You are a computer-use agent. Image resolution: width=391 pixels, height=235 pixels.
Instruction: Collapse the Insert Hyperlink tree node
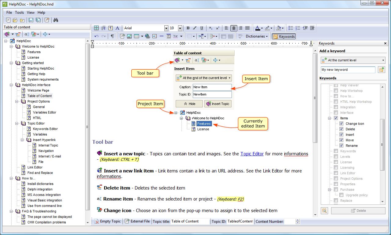click(x=23, y=140)
